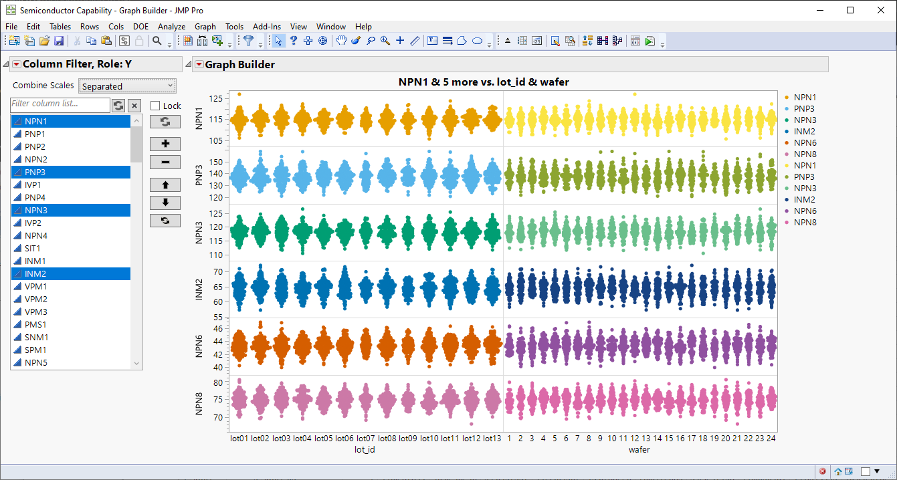This screenshot has width=897, height=480.
Task: Open the Column Filter red triangle menu
Action: (15, 64)
